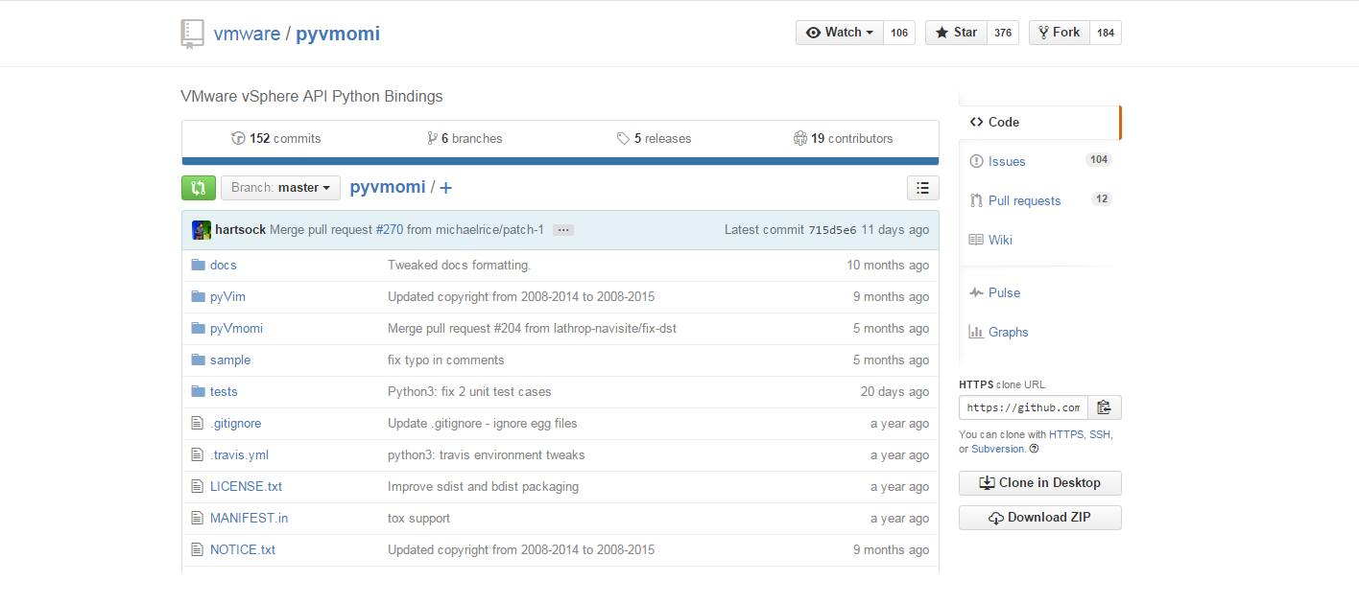Image resolution: width=1359 pixels, height=604 pixels.
Task: Open the hartsock author link
Action: point(241,230)
